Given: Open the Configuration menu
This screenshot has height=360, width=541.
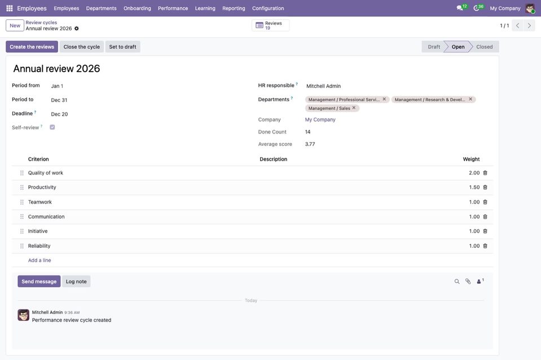Looking at the screenshot, I should click(x=268, y=8).
